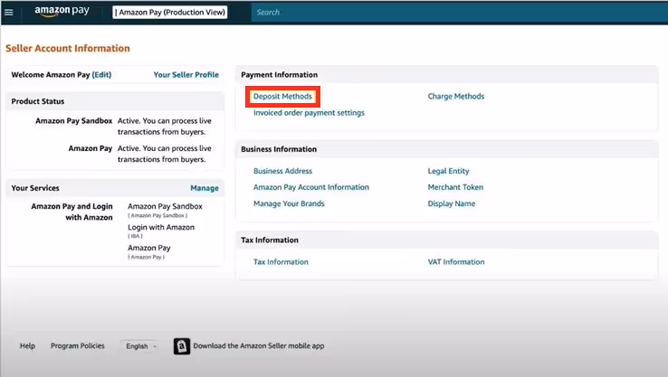Open Merchant Token
The image size is (668, 377).
coord(455,187)
